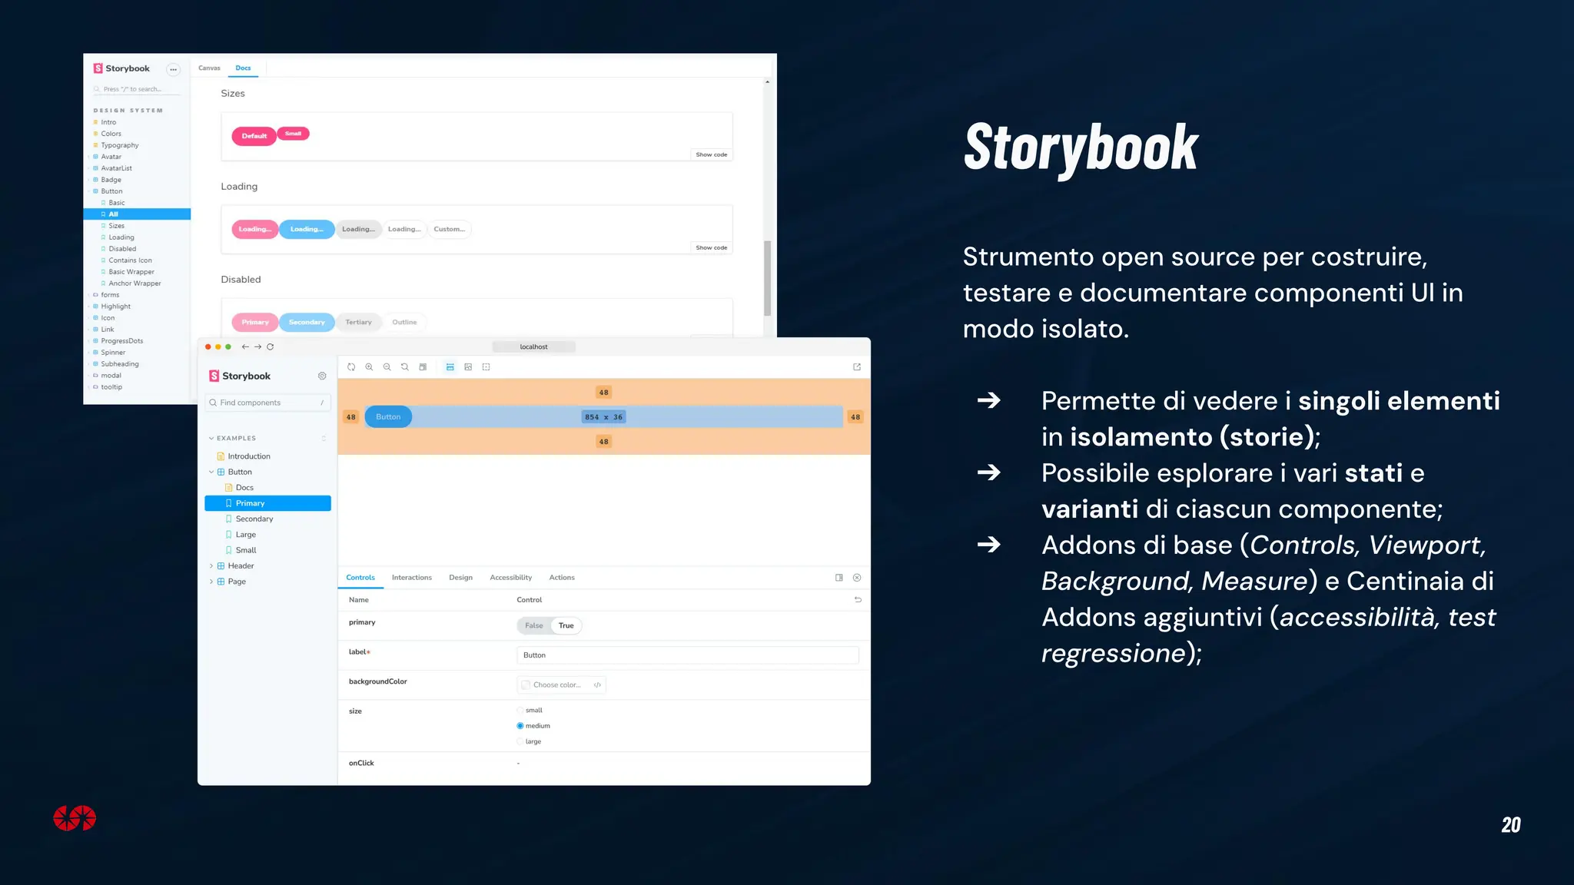Close the addons panel with the X icon

point(857,578)
